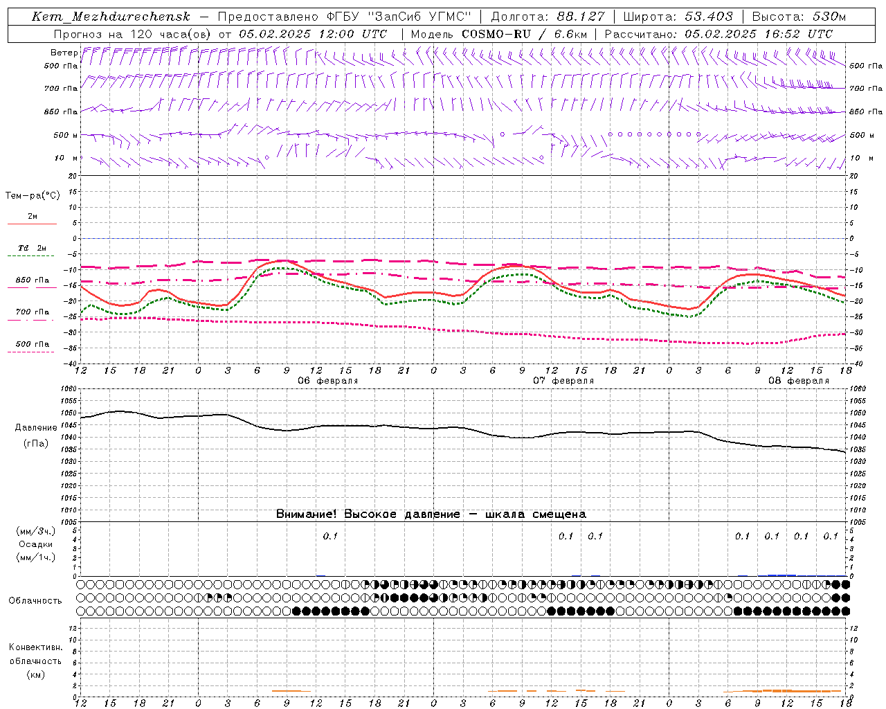The width and height of the screenshot is (886, 709).
Task: Click the 'Облачность' cloudiness label
Action: click(35, 601)
